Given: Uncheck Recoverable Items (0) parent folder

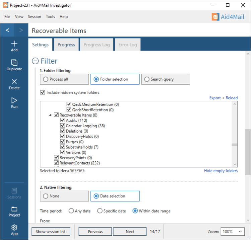Looking at the screenshot, I should [56, 115].
